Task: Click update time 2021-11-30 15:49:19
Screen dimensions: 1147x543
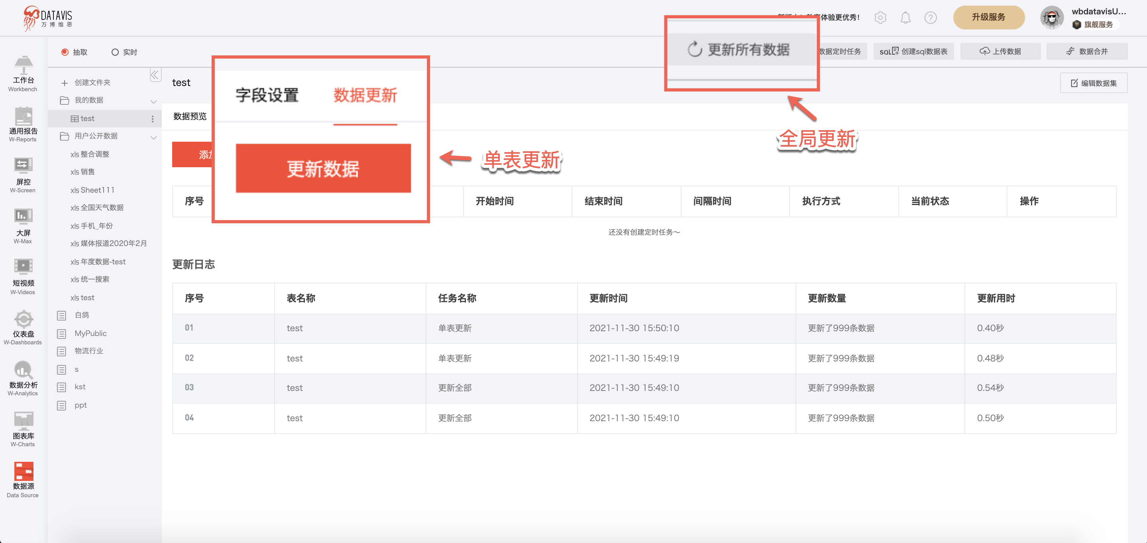Action: (x=634, y=358)
